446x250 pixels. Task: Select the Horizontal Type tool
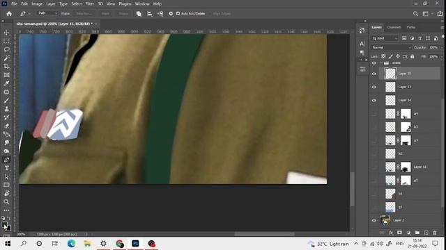point(6,168)
